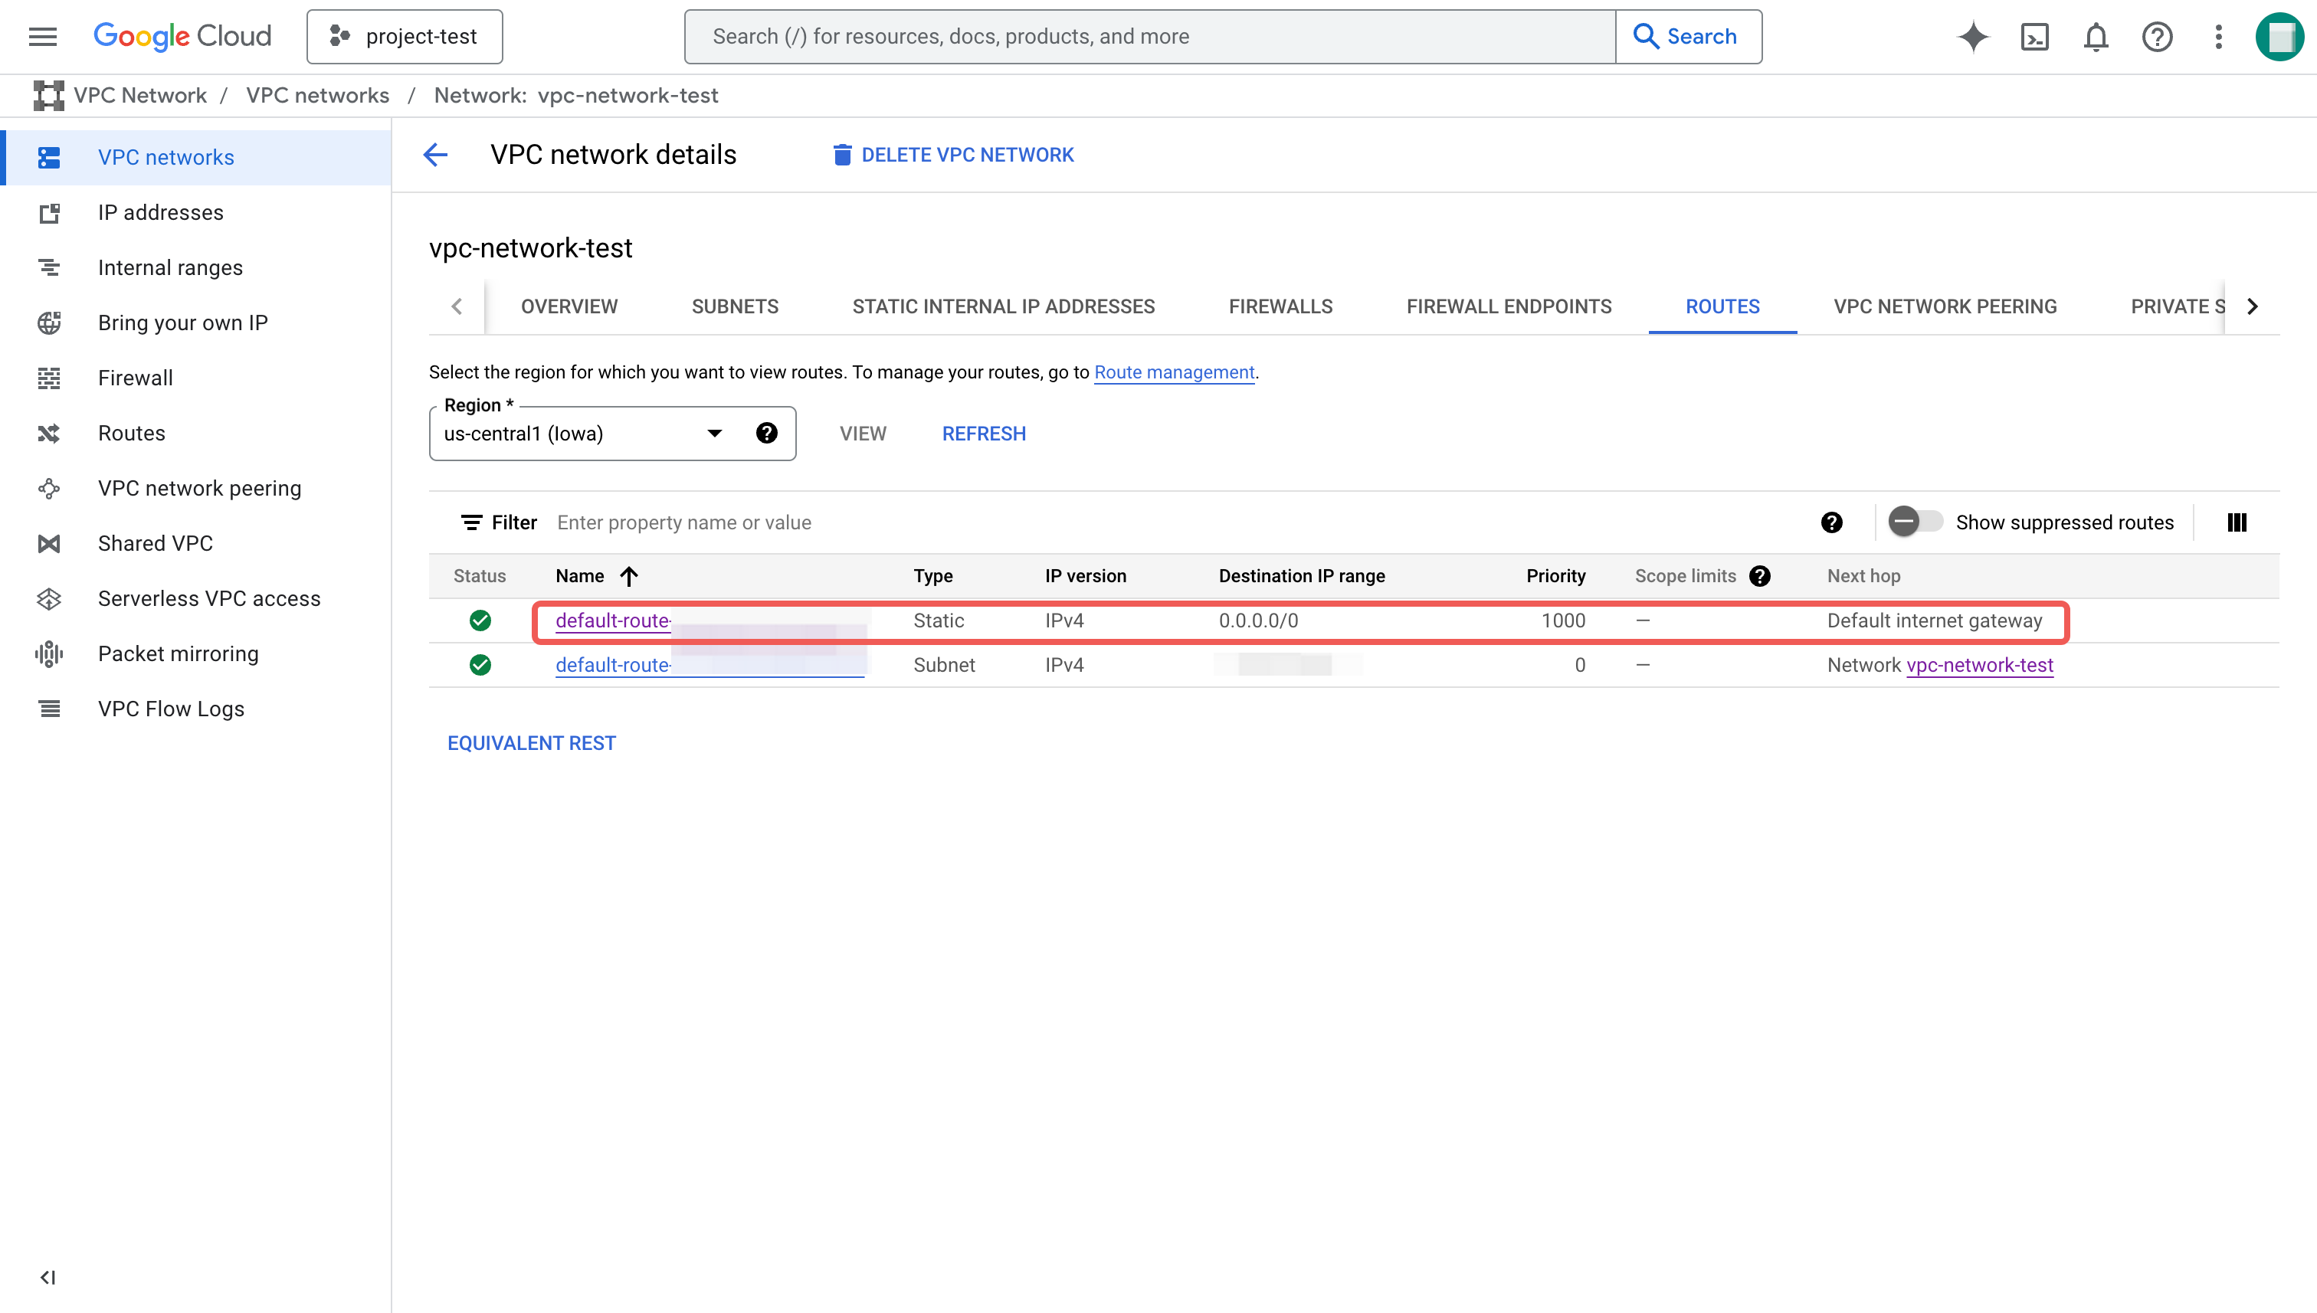
Task: Activate Cloud Shell terminal icon
Action: tap(2035, 37)
